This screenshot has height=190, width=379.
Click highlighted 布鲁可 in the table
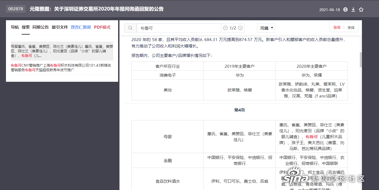coord(312,137)
